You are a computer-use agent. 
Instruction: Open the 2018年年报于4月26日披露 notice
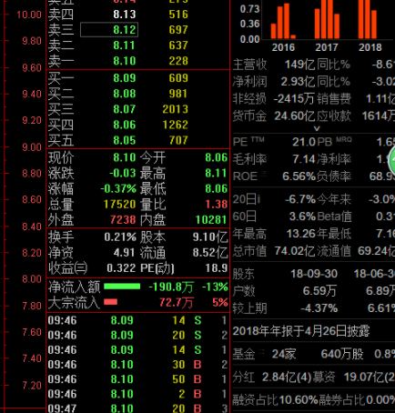coord(301,331)
